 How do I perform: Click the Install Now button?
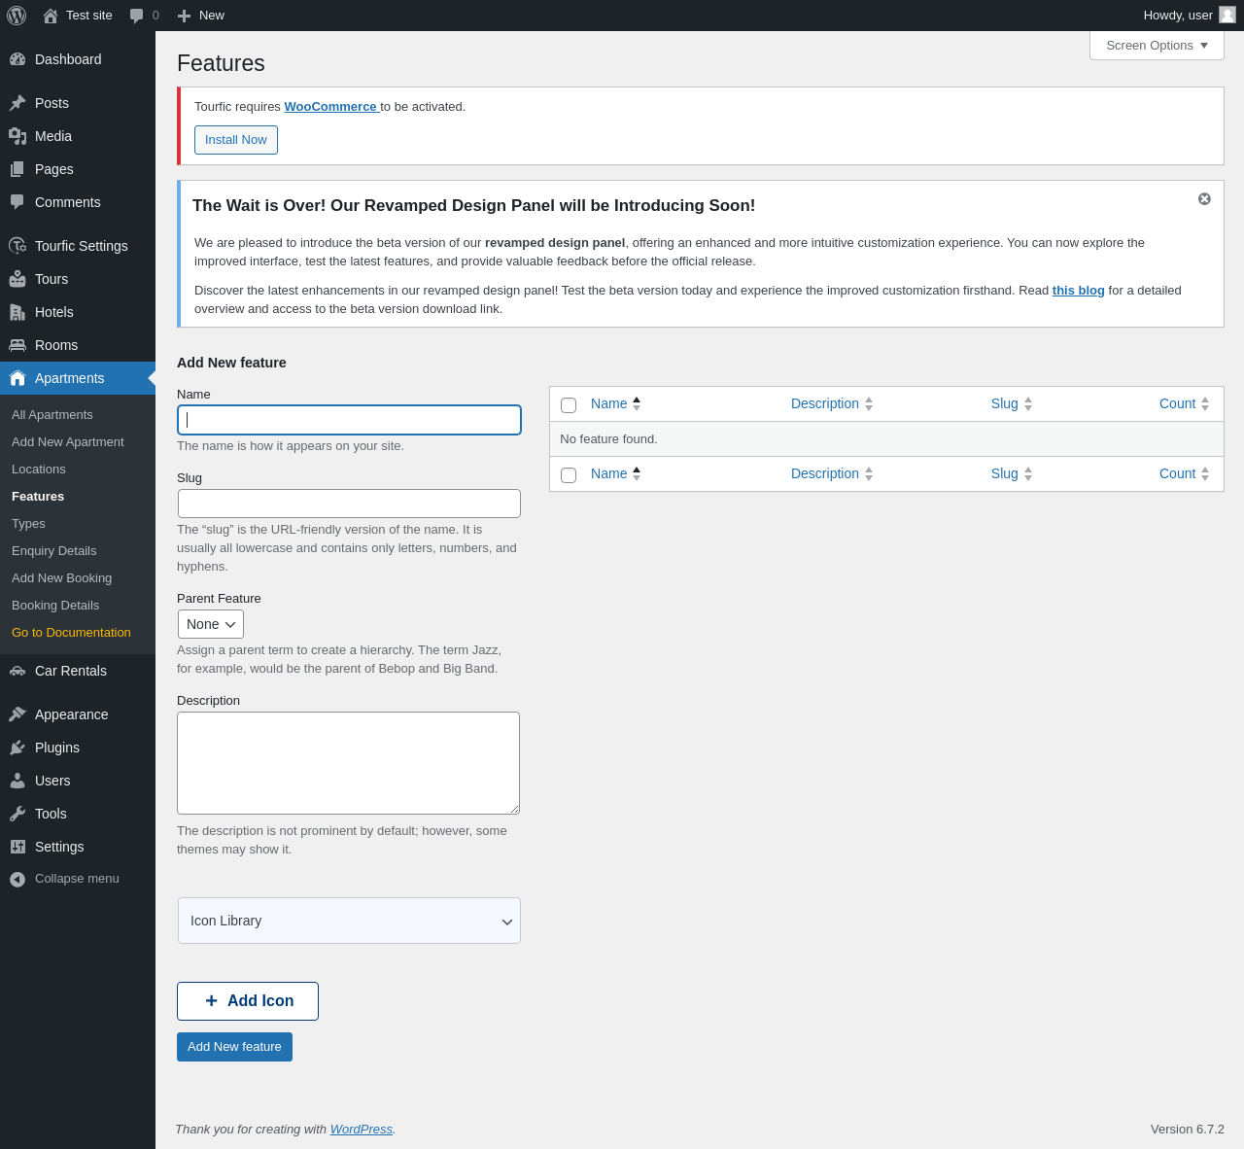point(236,140)
